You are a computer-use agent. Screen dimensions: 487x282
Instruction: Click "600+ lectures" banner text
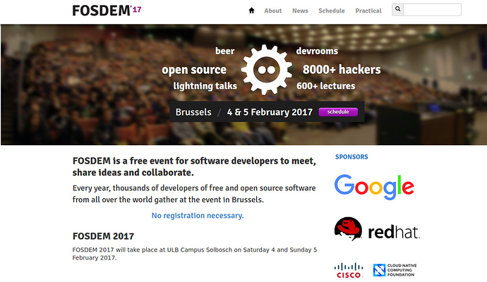[326, 85]
